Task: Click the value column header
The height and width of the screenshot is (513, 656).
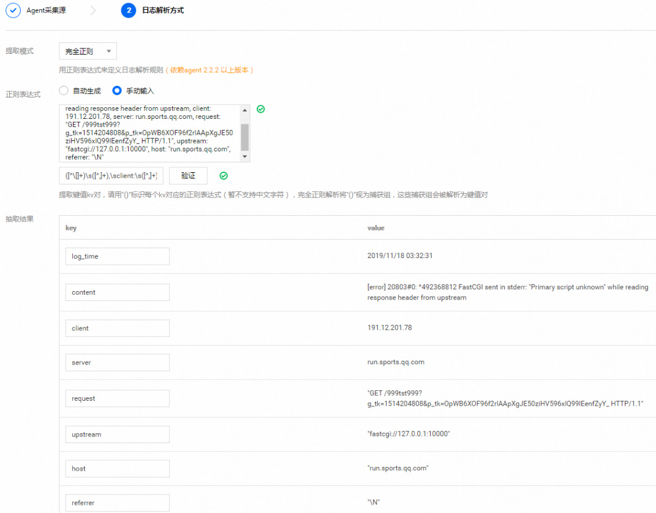Action: coord(375,228)
